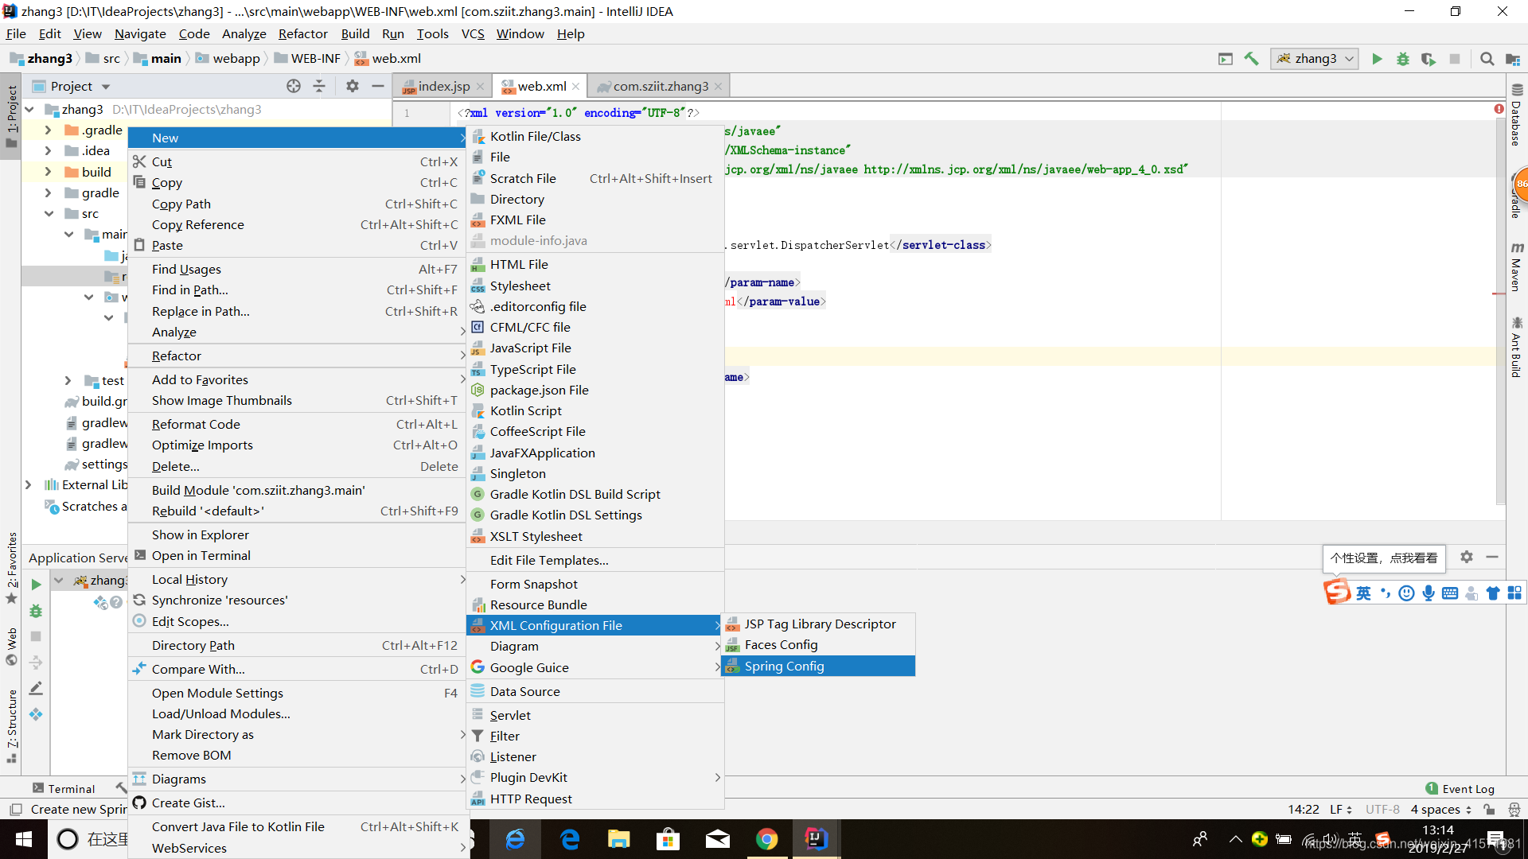Expand External Libraries node
Viewport: 1528px width, 859px height.
(29, 484)
